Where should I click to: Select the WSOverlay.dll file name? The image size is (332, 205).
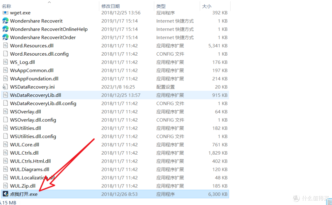pos(26,112)
